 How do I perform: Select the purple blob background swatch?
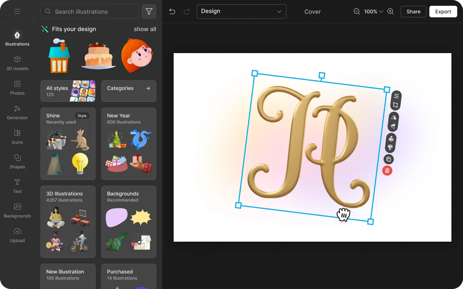click(x=116, y=217)
